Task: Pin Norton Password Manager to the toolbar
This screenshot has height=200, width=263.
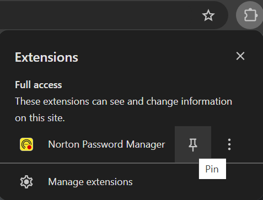Action: pos(193,144)
